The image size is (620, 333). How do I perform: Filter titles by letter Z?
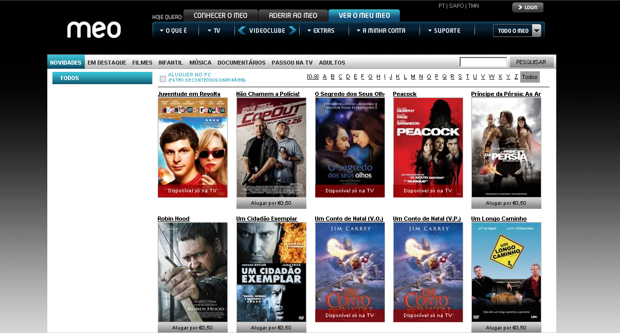coord(516,77)
